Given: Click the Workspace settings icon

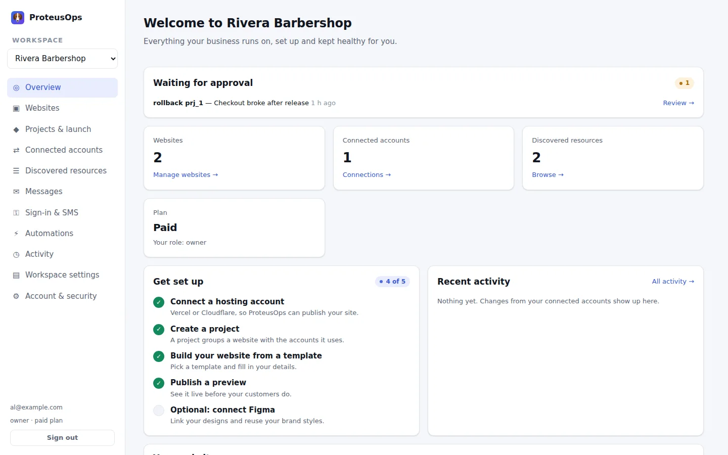Looking at the screenshot, I should click(16, 275).
